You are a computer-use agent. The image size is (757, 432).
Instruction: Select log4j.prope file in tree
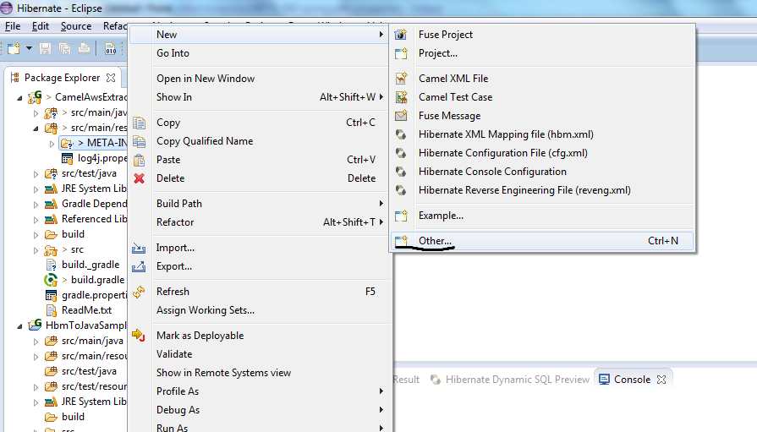coord(95,158)
